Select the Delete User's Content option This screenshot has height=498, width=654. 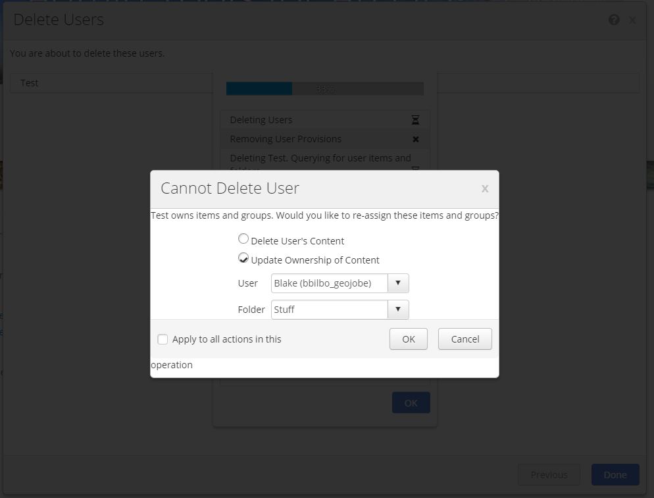pos(243,239)
